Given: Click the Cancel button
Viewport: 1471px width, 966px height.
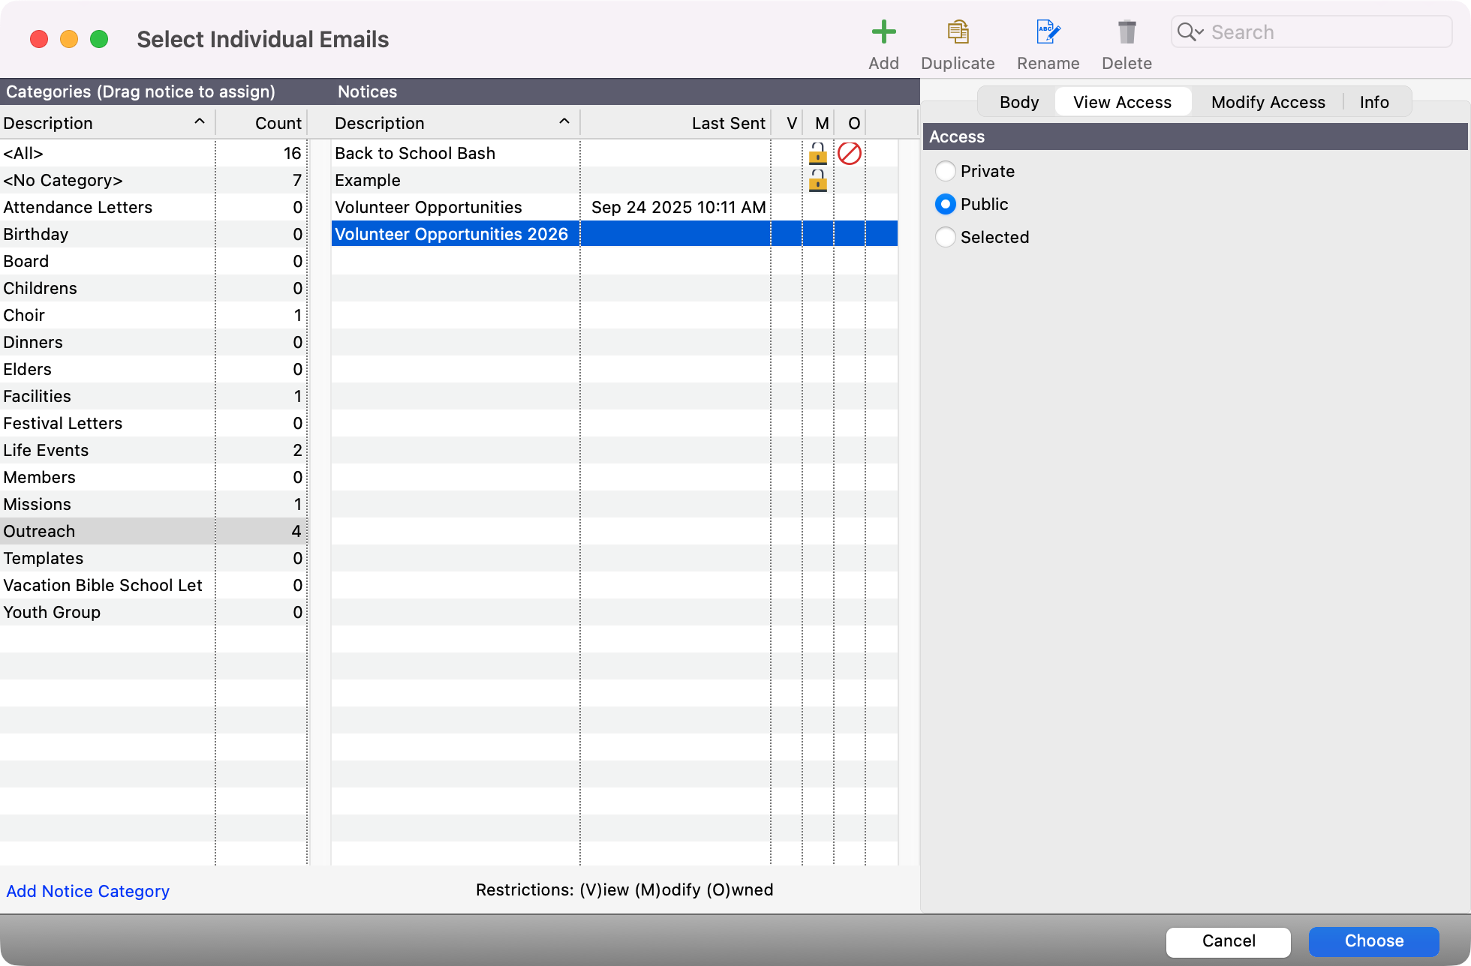Looking at the screenshot, I should click(x=1229, y=941).
